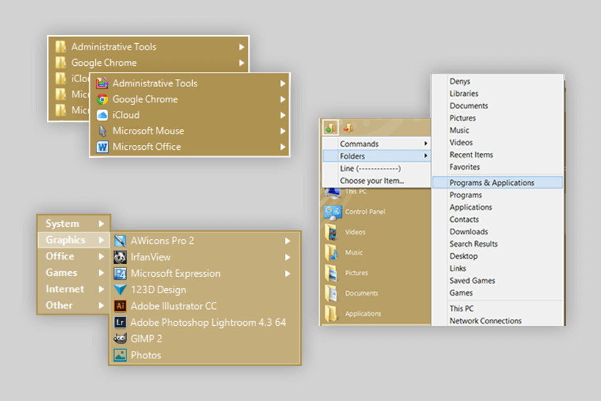The height and width of the screenshot is (401, 601).
Task: Click the Lightroom Lr icon
Action: [x=120, y=322]
